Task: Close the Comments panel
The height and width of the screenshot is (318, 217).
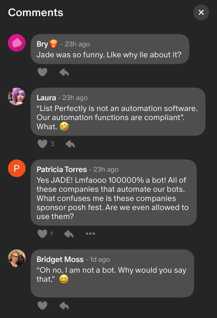Action: (201, 12)
